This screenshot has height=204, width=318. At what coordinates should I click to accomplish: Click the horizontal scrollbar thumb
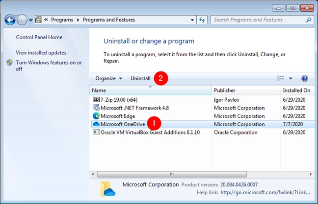(172, 174)
